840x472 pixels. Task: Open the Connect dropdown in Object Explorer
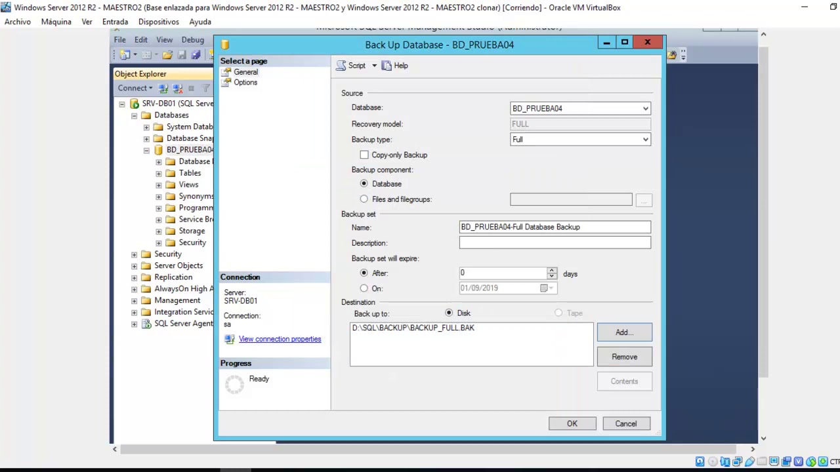click(135, 88)
